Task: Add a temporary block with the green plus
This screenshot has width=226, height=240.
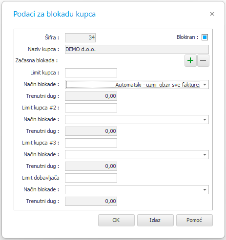Action: pos(190,60)
